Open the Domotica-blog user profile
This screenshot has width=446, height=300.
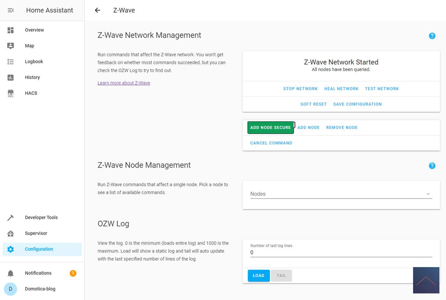point(40,289)
